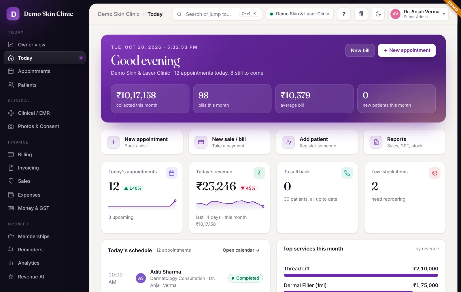This screenshot has width=461, height=292.
Task: Click the Reports document icon tile
Action: click(376, 142)
